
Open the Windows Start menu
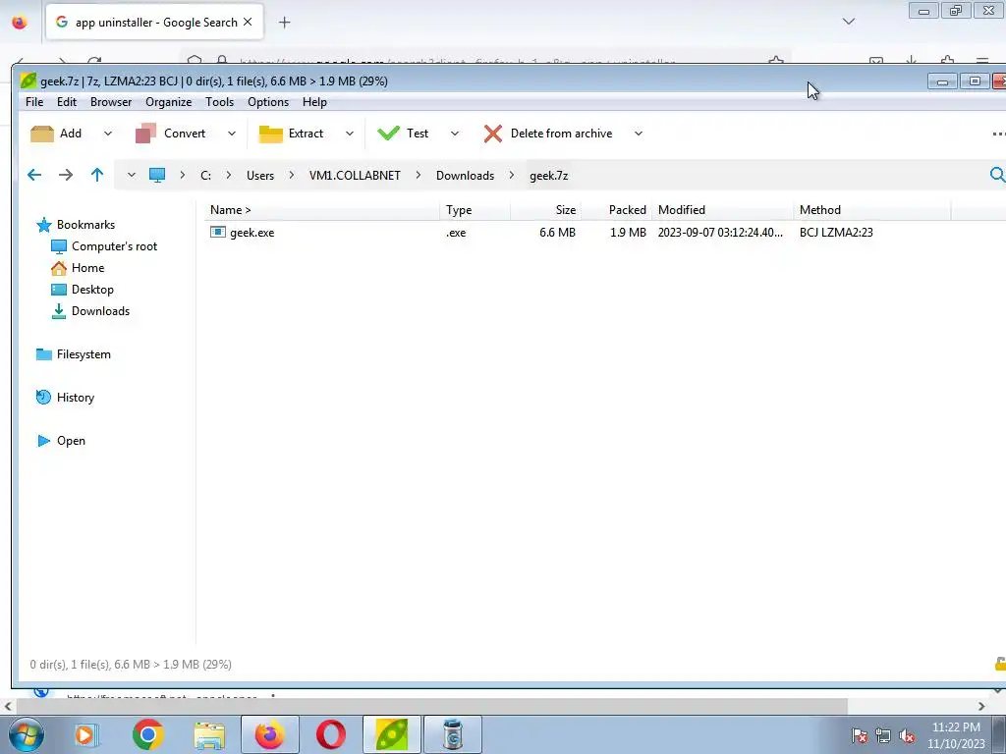point(27,734)
